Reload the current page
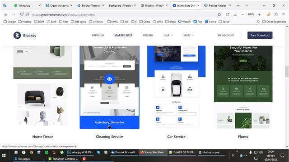 228,14
